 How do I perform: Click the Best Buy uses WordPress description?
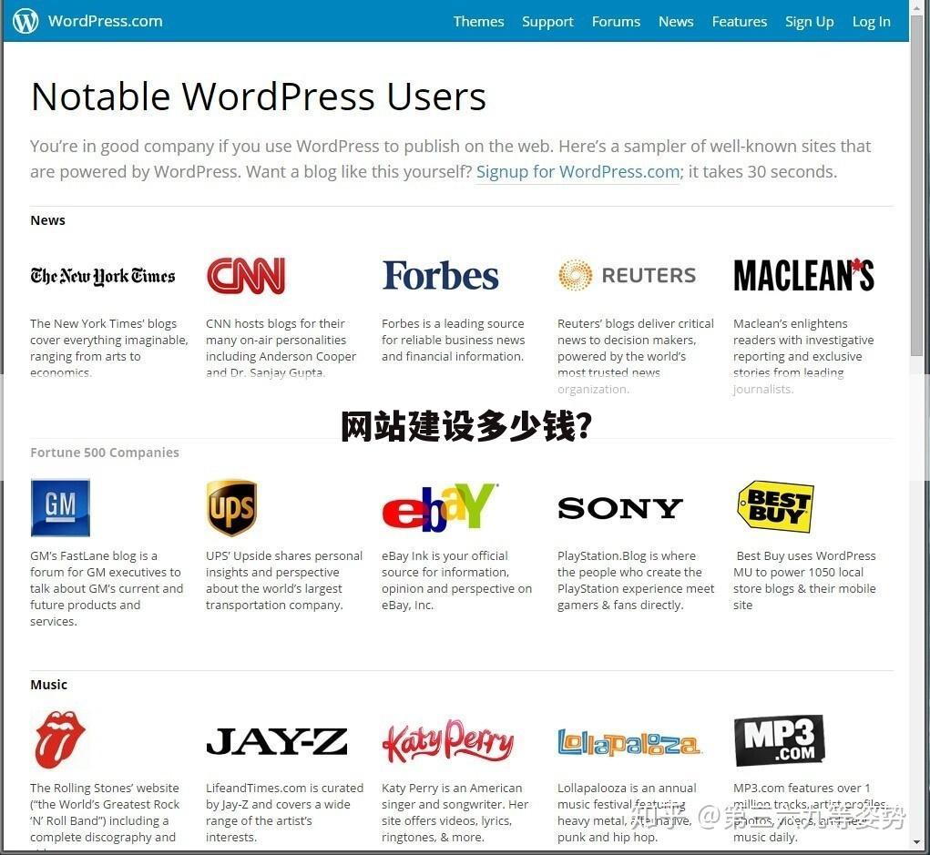point(804,581)
